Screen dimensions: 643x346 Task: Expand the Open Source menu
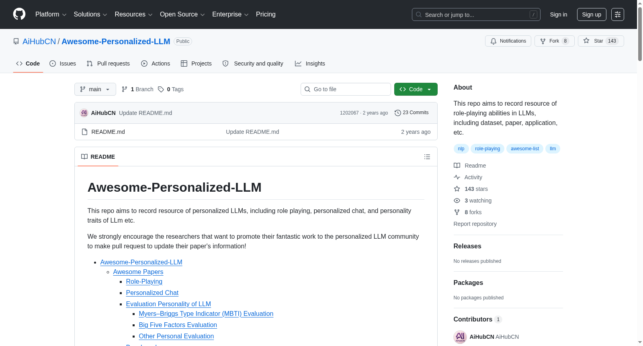182,14
